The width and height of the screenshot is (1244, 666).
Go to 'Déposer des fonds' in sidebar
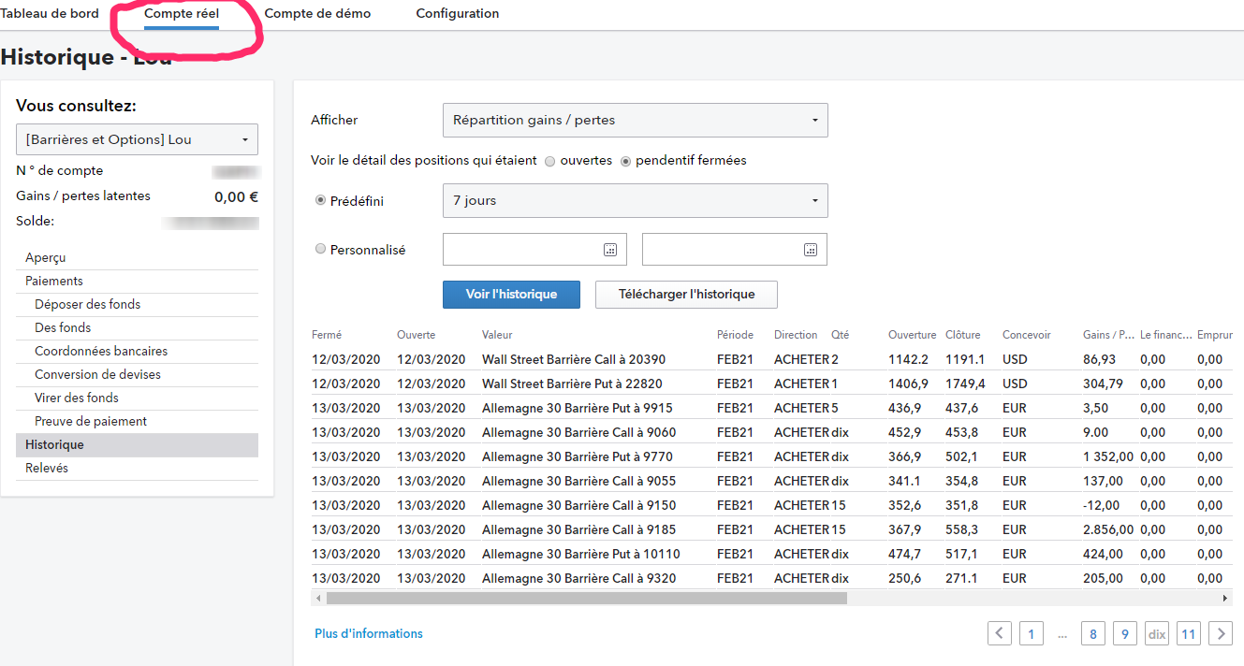(x=87, y=305)
